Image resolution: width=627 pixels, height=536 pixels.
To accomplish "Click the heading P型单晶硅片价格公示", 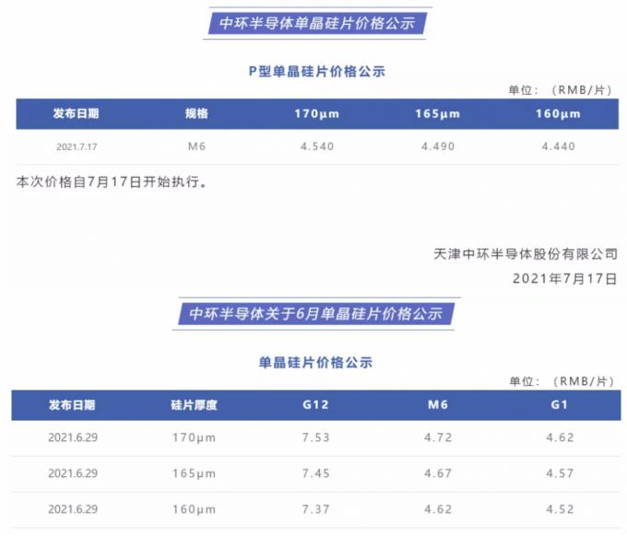I will (316, 72).
